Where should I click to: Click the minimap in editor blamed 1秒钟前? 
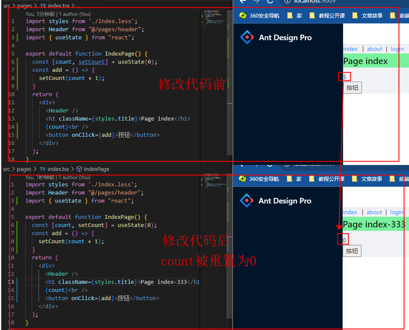[x=213, y=181]
